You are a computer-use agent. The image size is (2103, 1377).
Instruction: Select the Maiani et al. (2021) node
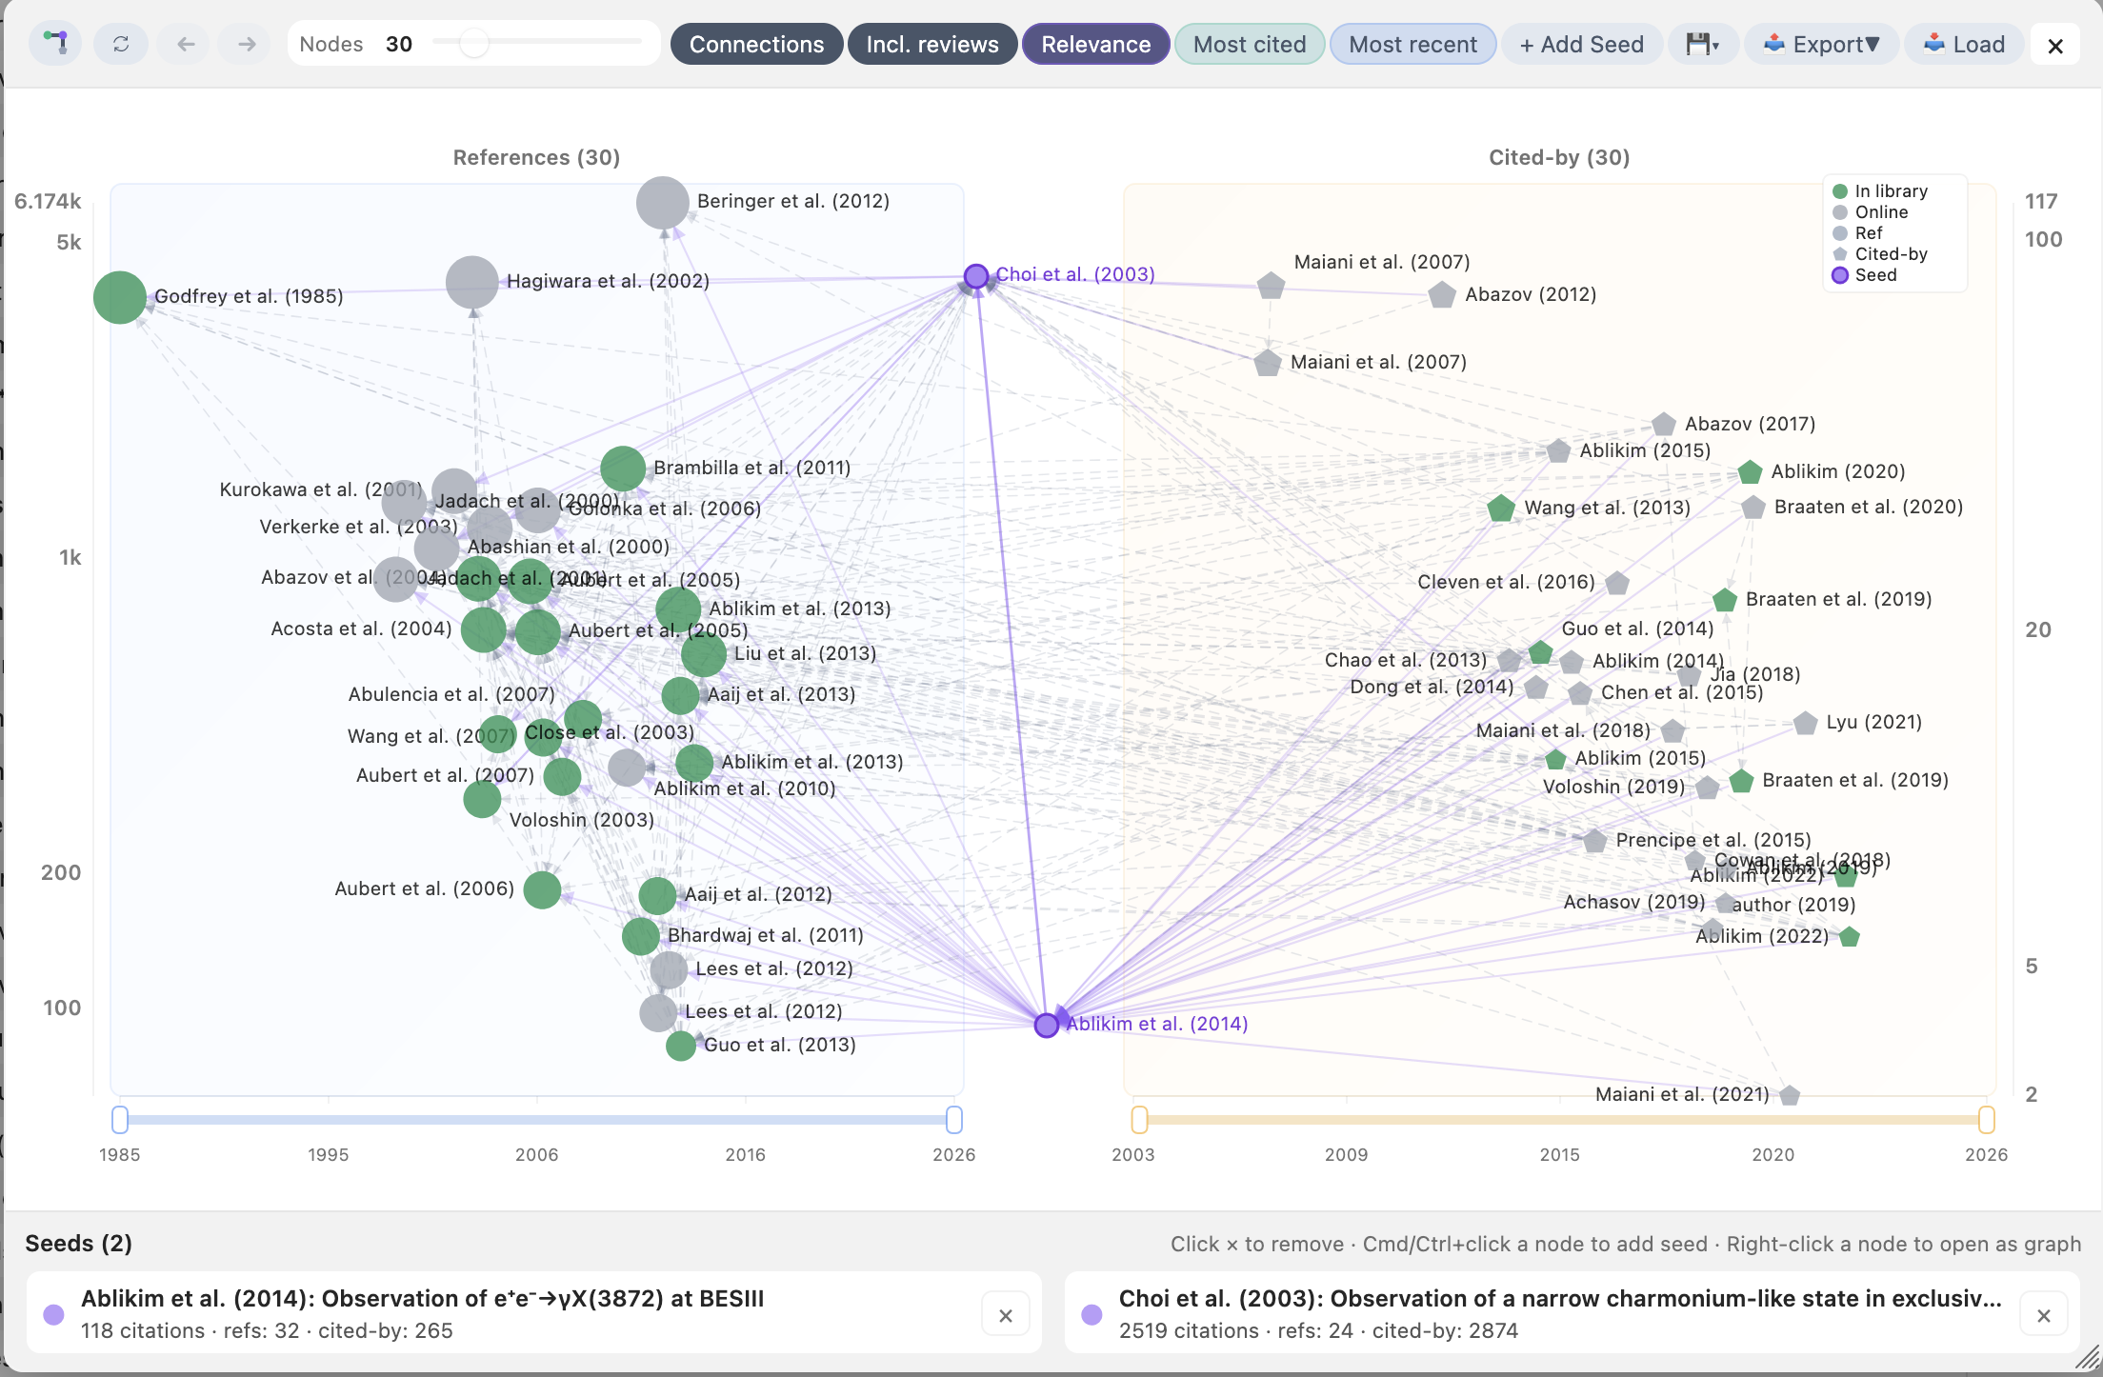click(x=1790, y=1095)
